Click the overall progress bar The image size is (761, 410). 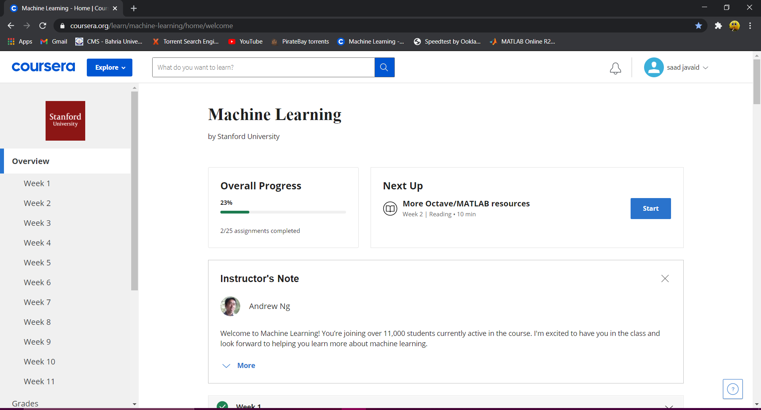point(283,212)
